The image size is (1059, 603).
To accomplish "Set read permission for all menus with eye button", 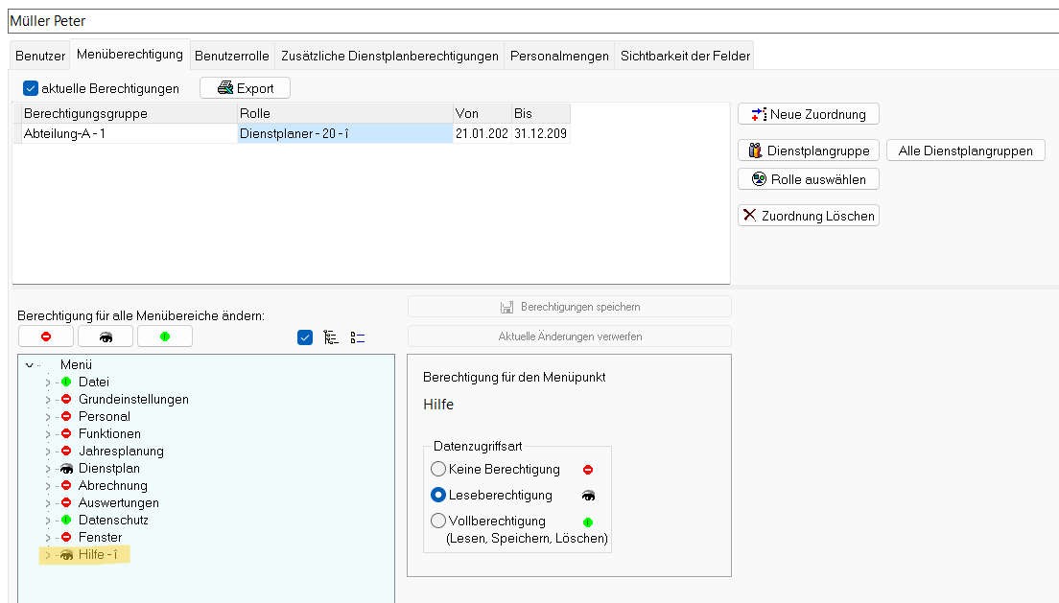I will click(x=105, y=336).
